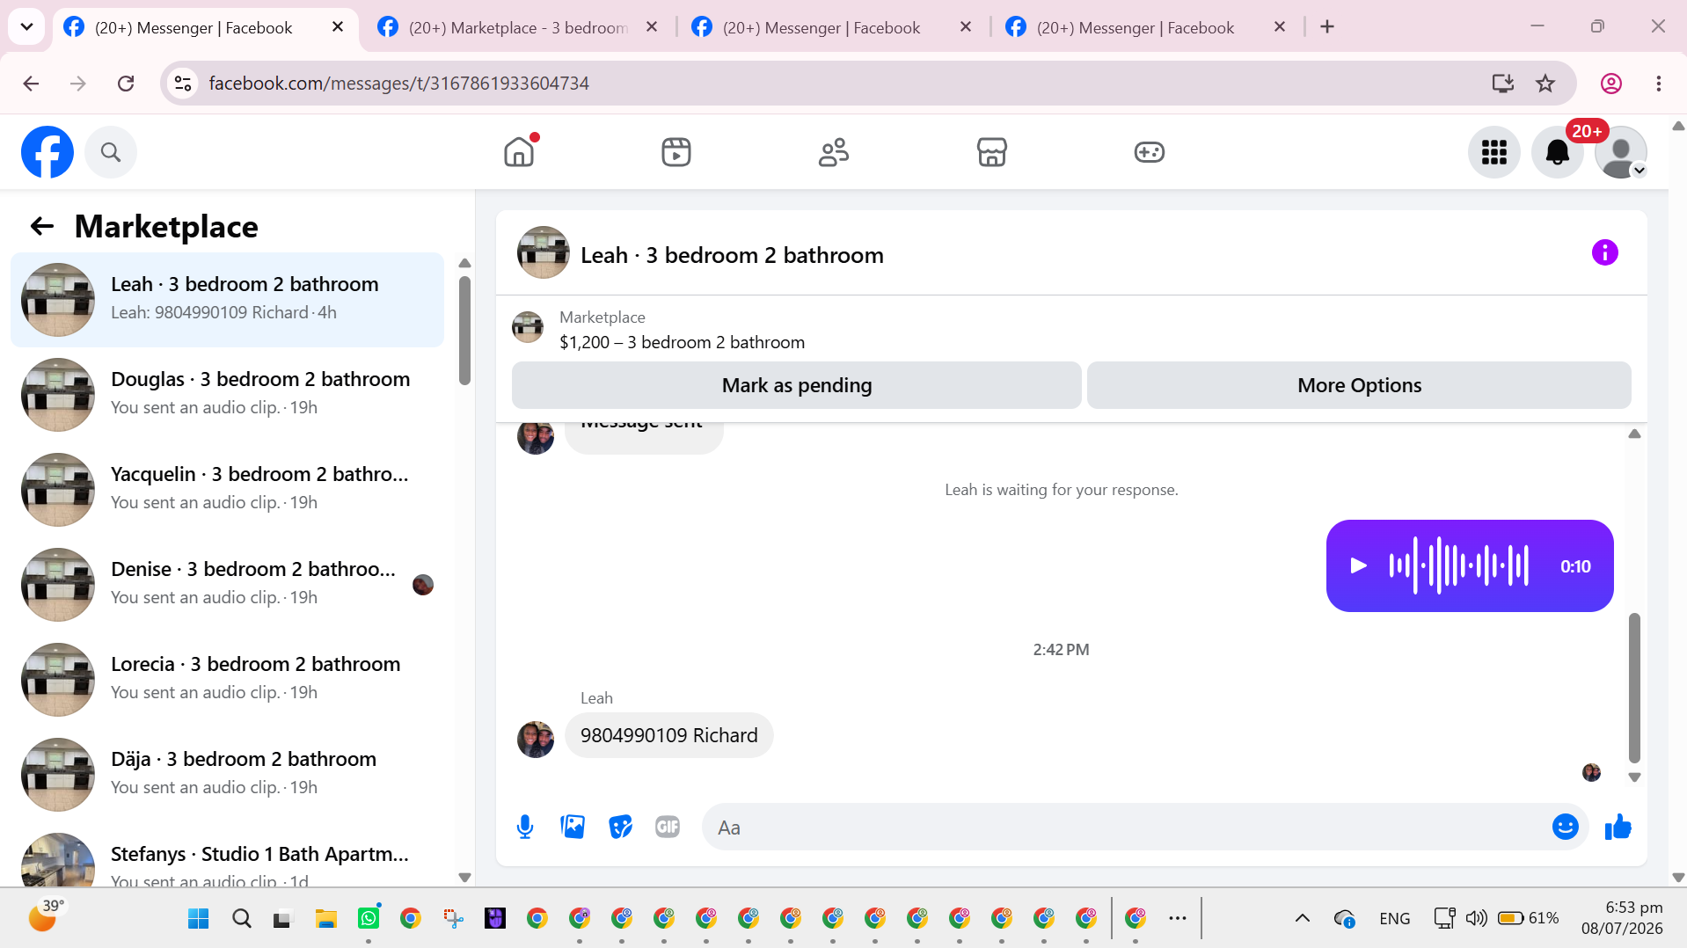The width and height of the screenshot is (1687, 948).
Task: Open Denise's conversation
Action: (x=227, y=585)
